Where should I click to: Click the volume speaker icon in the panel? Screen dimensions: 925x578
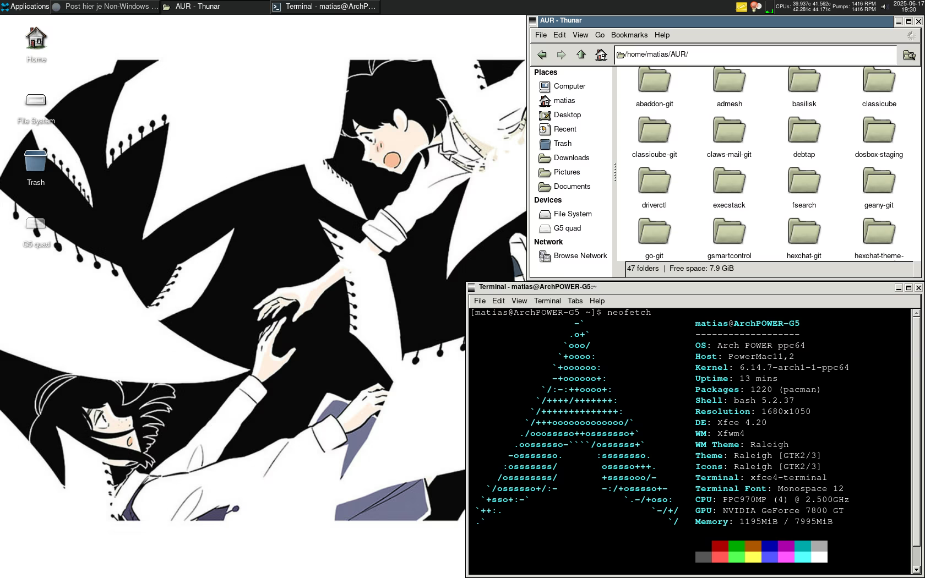coord(884,7)
